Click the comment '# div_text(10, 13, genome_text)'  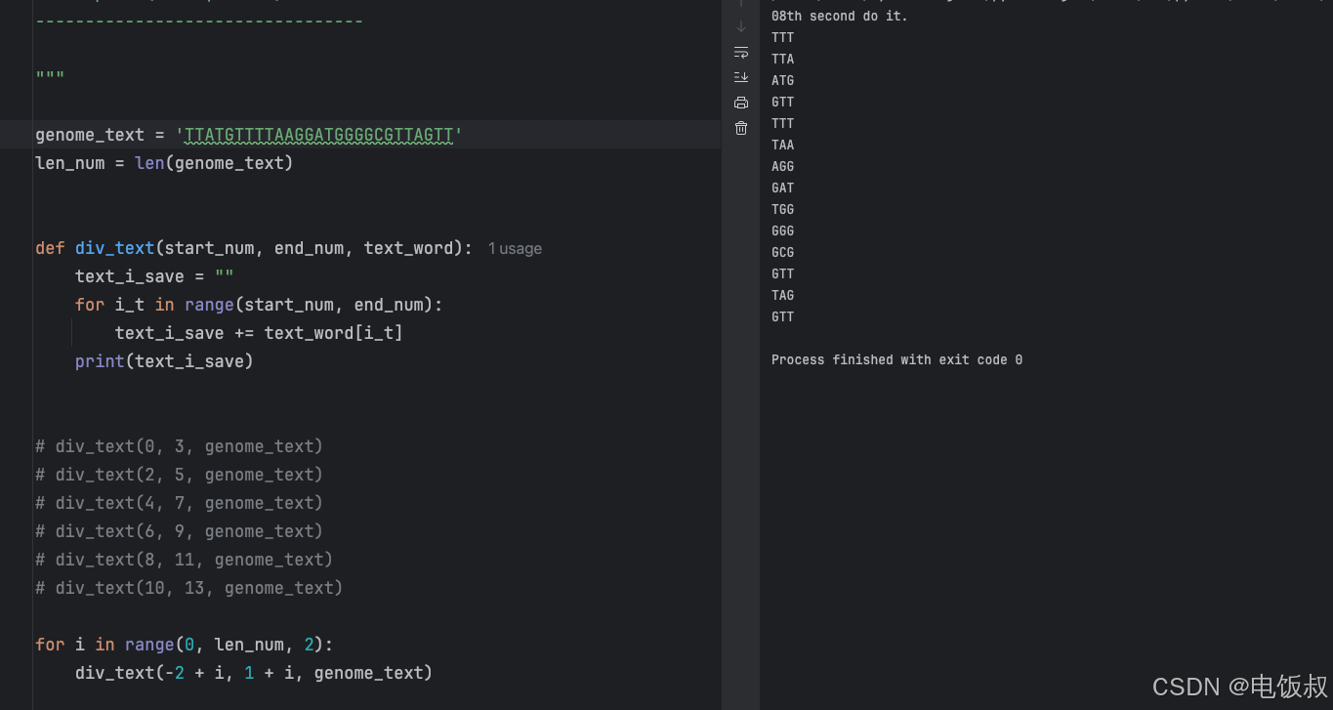coord(188,588)
